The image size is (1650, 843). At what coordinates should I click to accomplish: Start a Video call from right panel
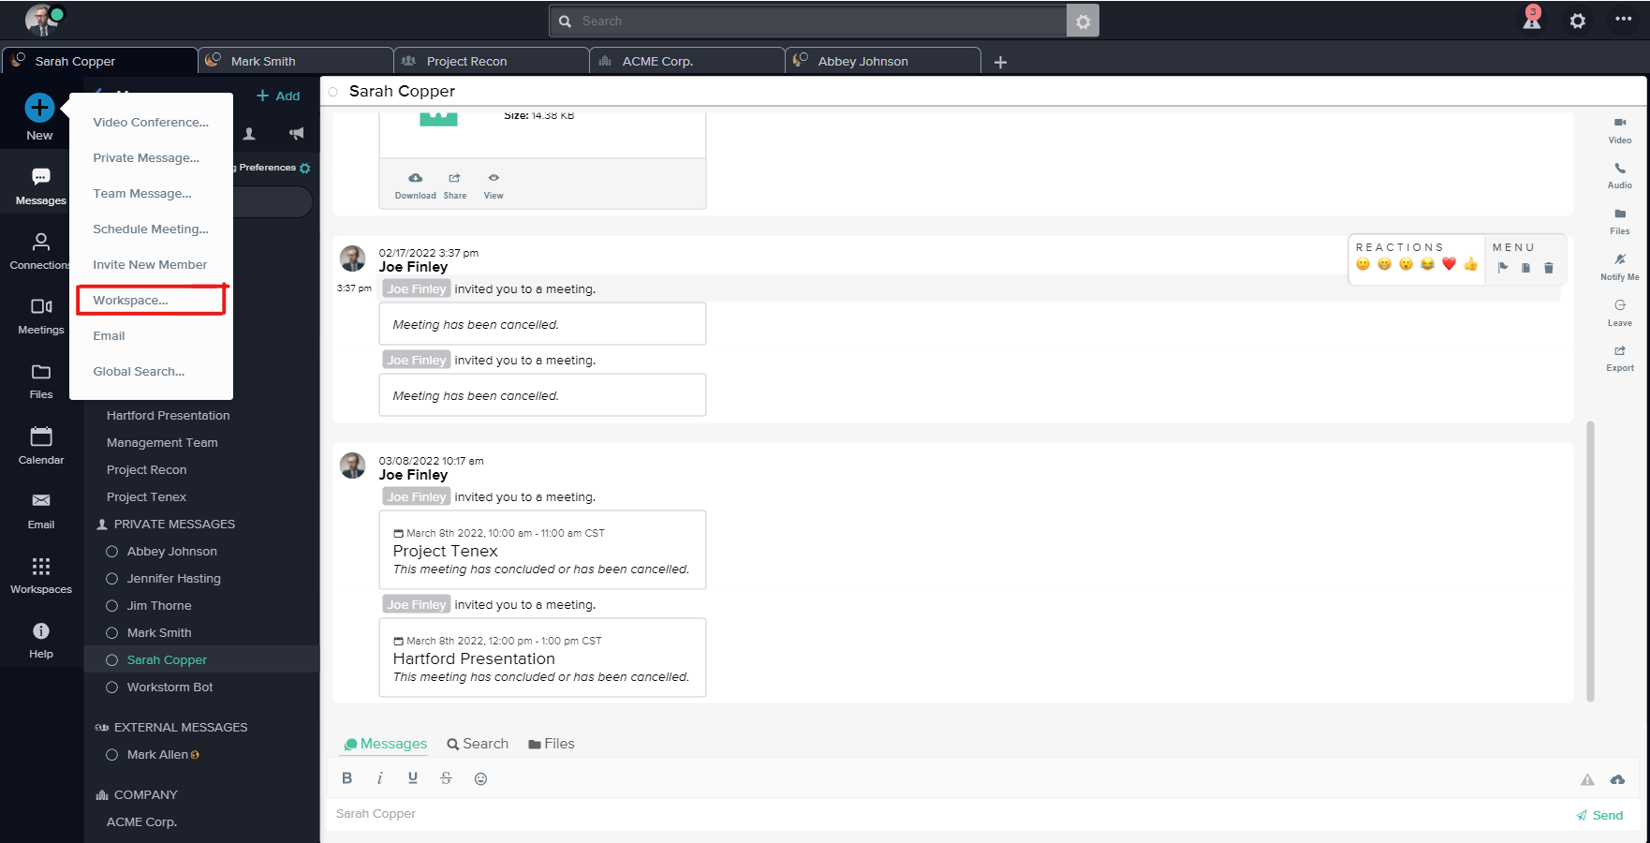pyautogui.click(x=1620, y=130)
